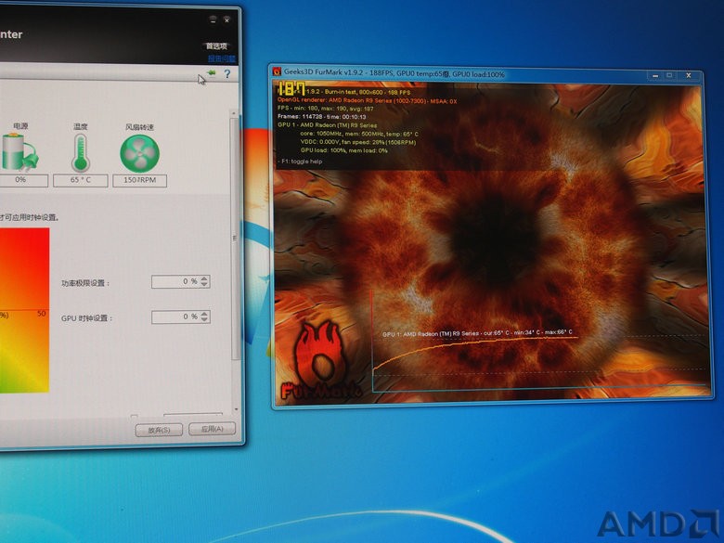This screenshot has width=724, height=543.
Task: Click the 功率极限设置 label text
Action: tap(85, 283)
